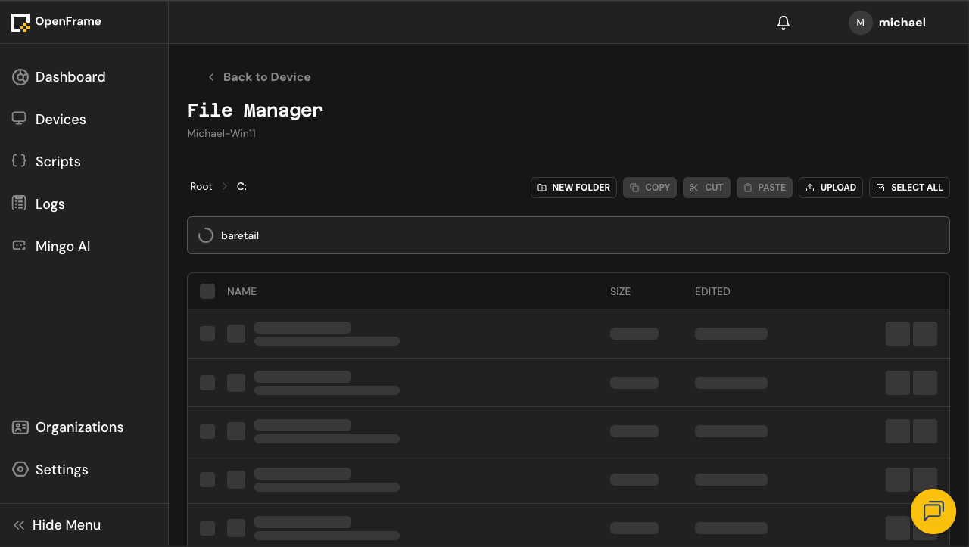This screenshot has height=547, width=969.
Task: Open the notifications bell
Action: (x=784, y=23)
